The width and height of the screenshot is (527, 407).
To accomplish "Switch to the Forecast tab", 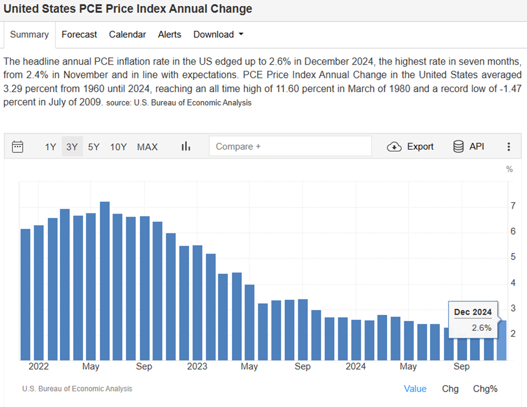I will 79,34.
